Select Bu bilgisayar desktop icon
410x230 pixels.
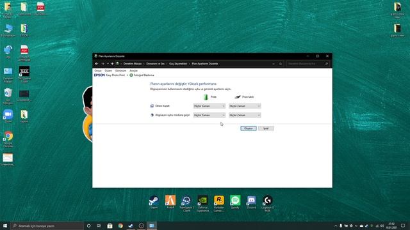point(8,30)
